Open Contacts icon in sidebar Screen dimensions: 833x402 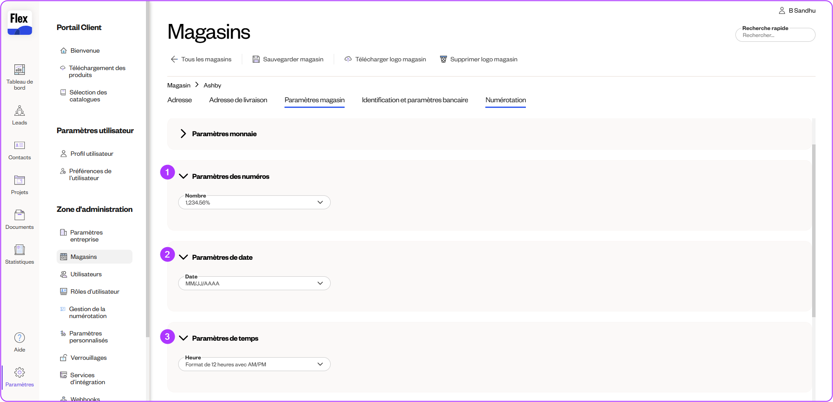tap(20, 146)
